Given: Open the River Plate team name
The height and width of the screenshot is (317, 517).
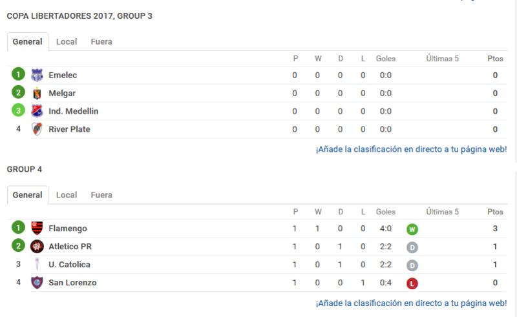Looking at the screenshot, I should tap(69, 129).
